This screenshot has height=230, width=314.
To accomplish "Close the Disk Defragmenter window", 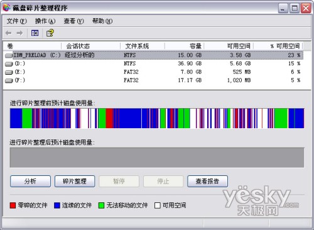I will tap(306, 8).
